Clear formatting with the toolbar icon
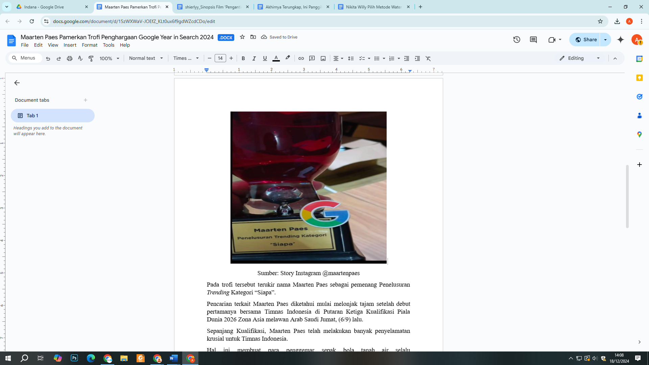The image size is (649, 365). (x=428, y=58)
